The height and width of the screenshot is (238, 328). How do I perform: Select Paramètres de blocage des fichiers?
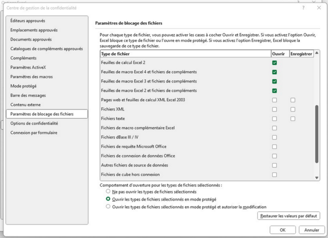pos(47,114)
